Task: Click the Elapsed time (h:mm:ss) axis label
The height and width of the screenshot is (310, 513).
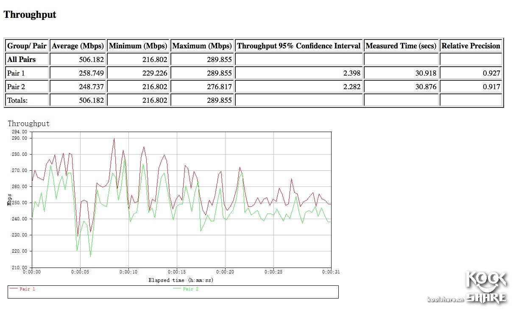Action: 181,280
